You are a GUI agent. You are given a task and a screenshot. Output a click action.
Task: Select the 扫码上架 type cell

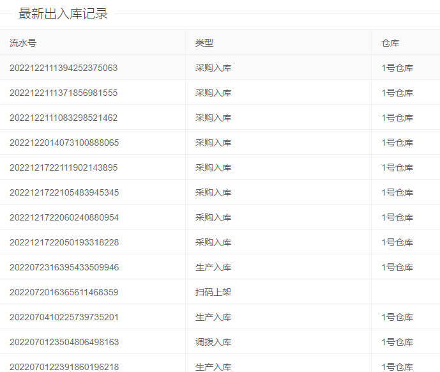click(213, 292)
